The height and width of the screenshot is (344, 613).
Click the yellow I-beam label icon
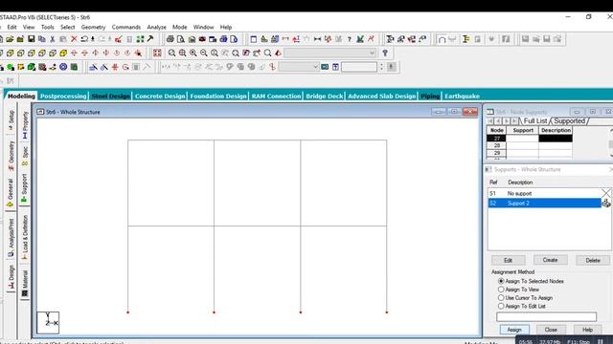pos(465,39)
